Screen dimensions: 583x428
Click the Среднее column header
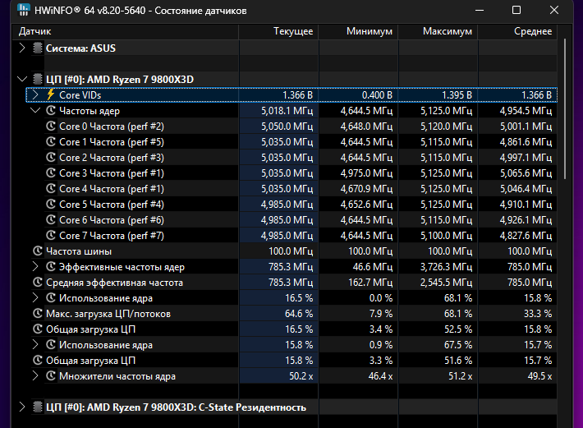tap(517, 31)
